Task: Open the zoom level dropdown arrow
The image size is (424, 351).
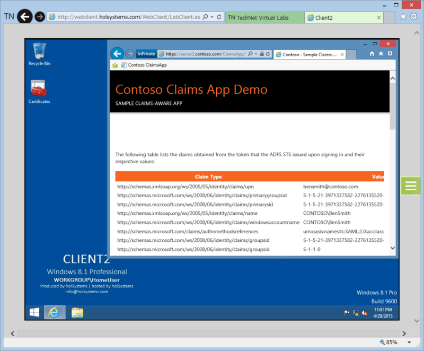Action: point(409,343)
